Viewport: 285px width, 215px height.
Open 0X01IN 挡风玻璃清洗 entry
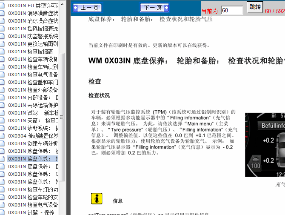click(33, 29)
